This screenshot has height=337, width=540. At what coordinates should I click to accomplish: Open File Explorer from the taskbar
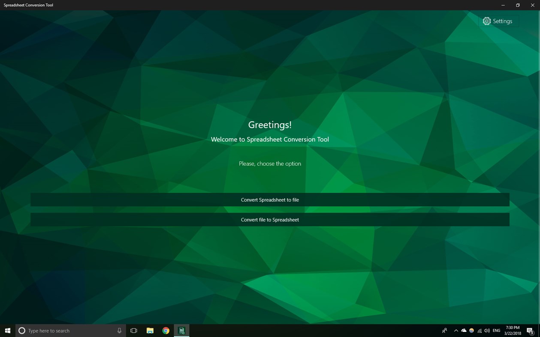pos(150,330)
